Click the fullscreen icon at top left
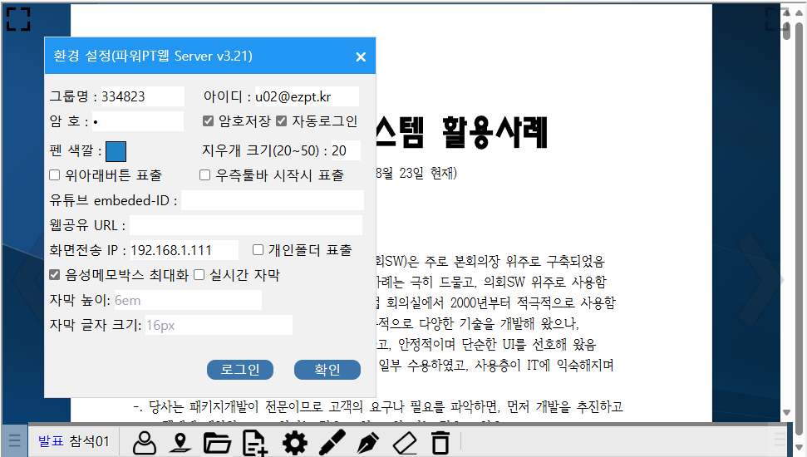The height and width of the screenshot is (457, 807). [18, 19]
